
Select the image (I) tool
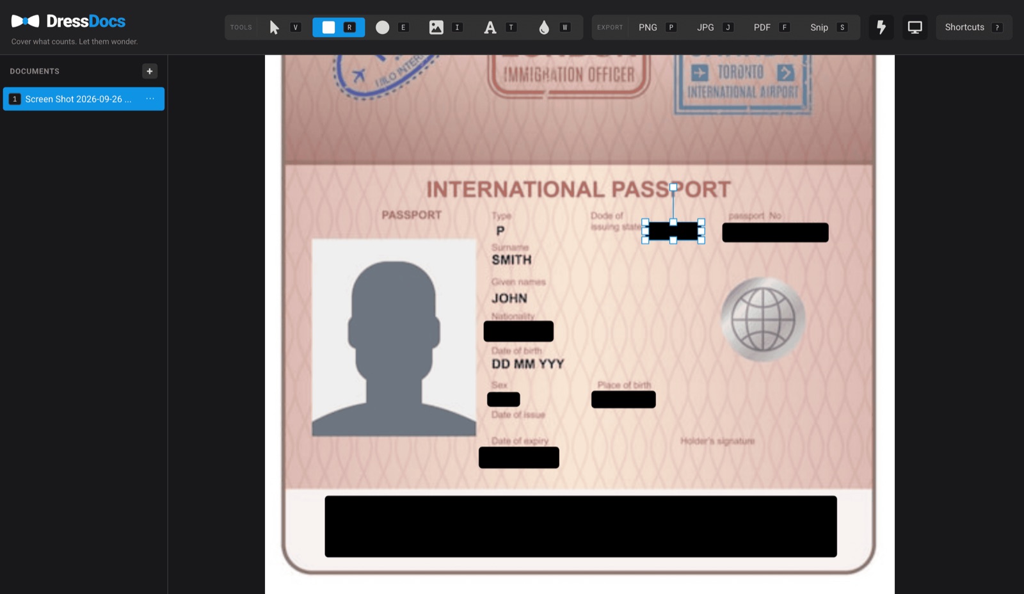(446, 28)
